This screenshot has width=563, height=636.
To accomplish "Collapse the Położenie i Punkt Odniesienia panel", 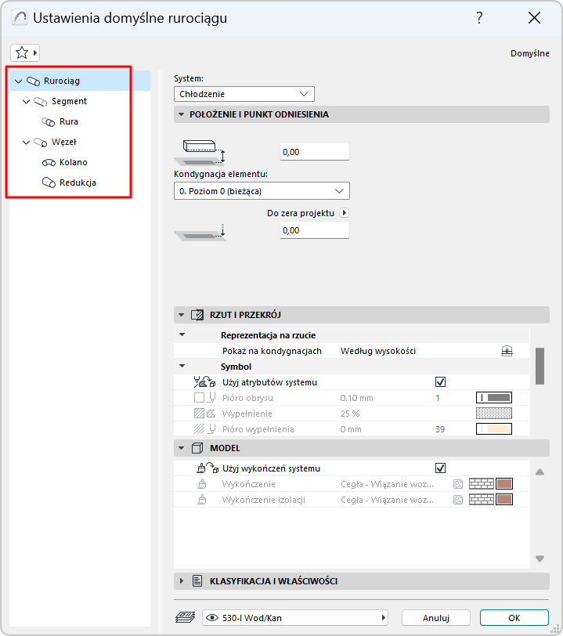I will click(182, 114).
